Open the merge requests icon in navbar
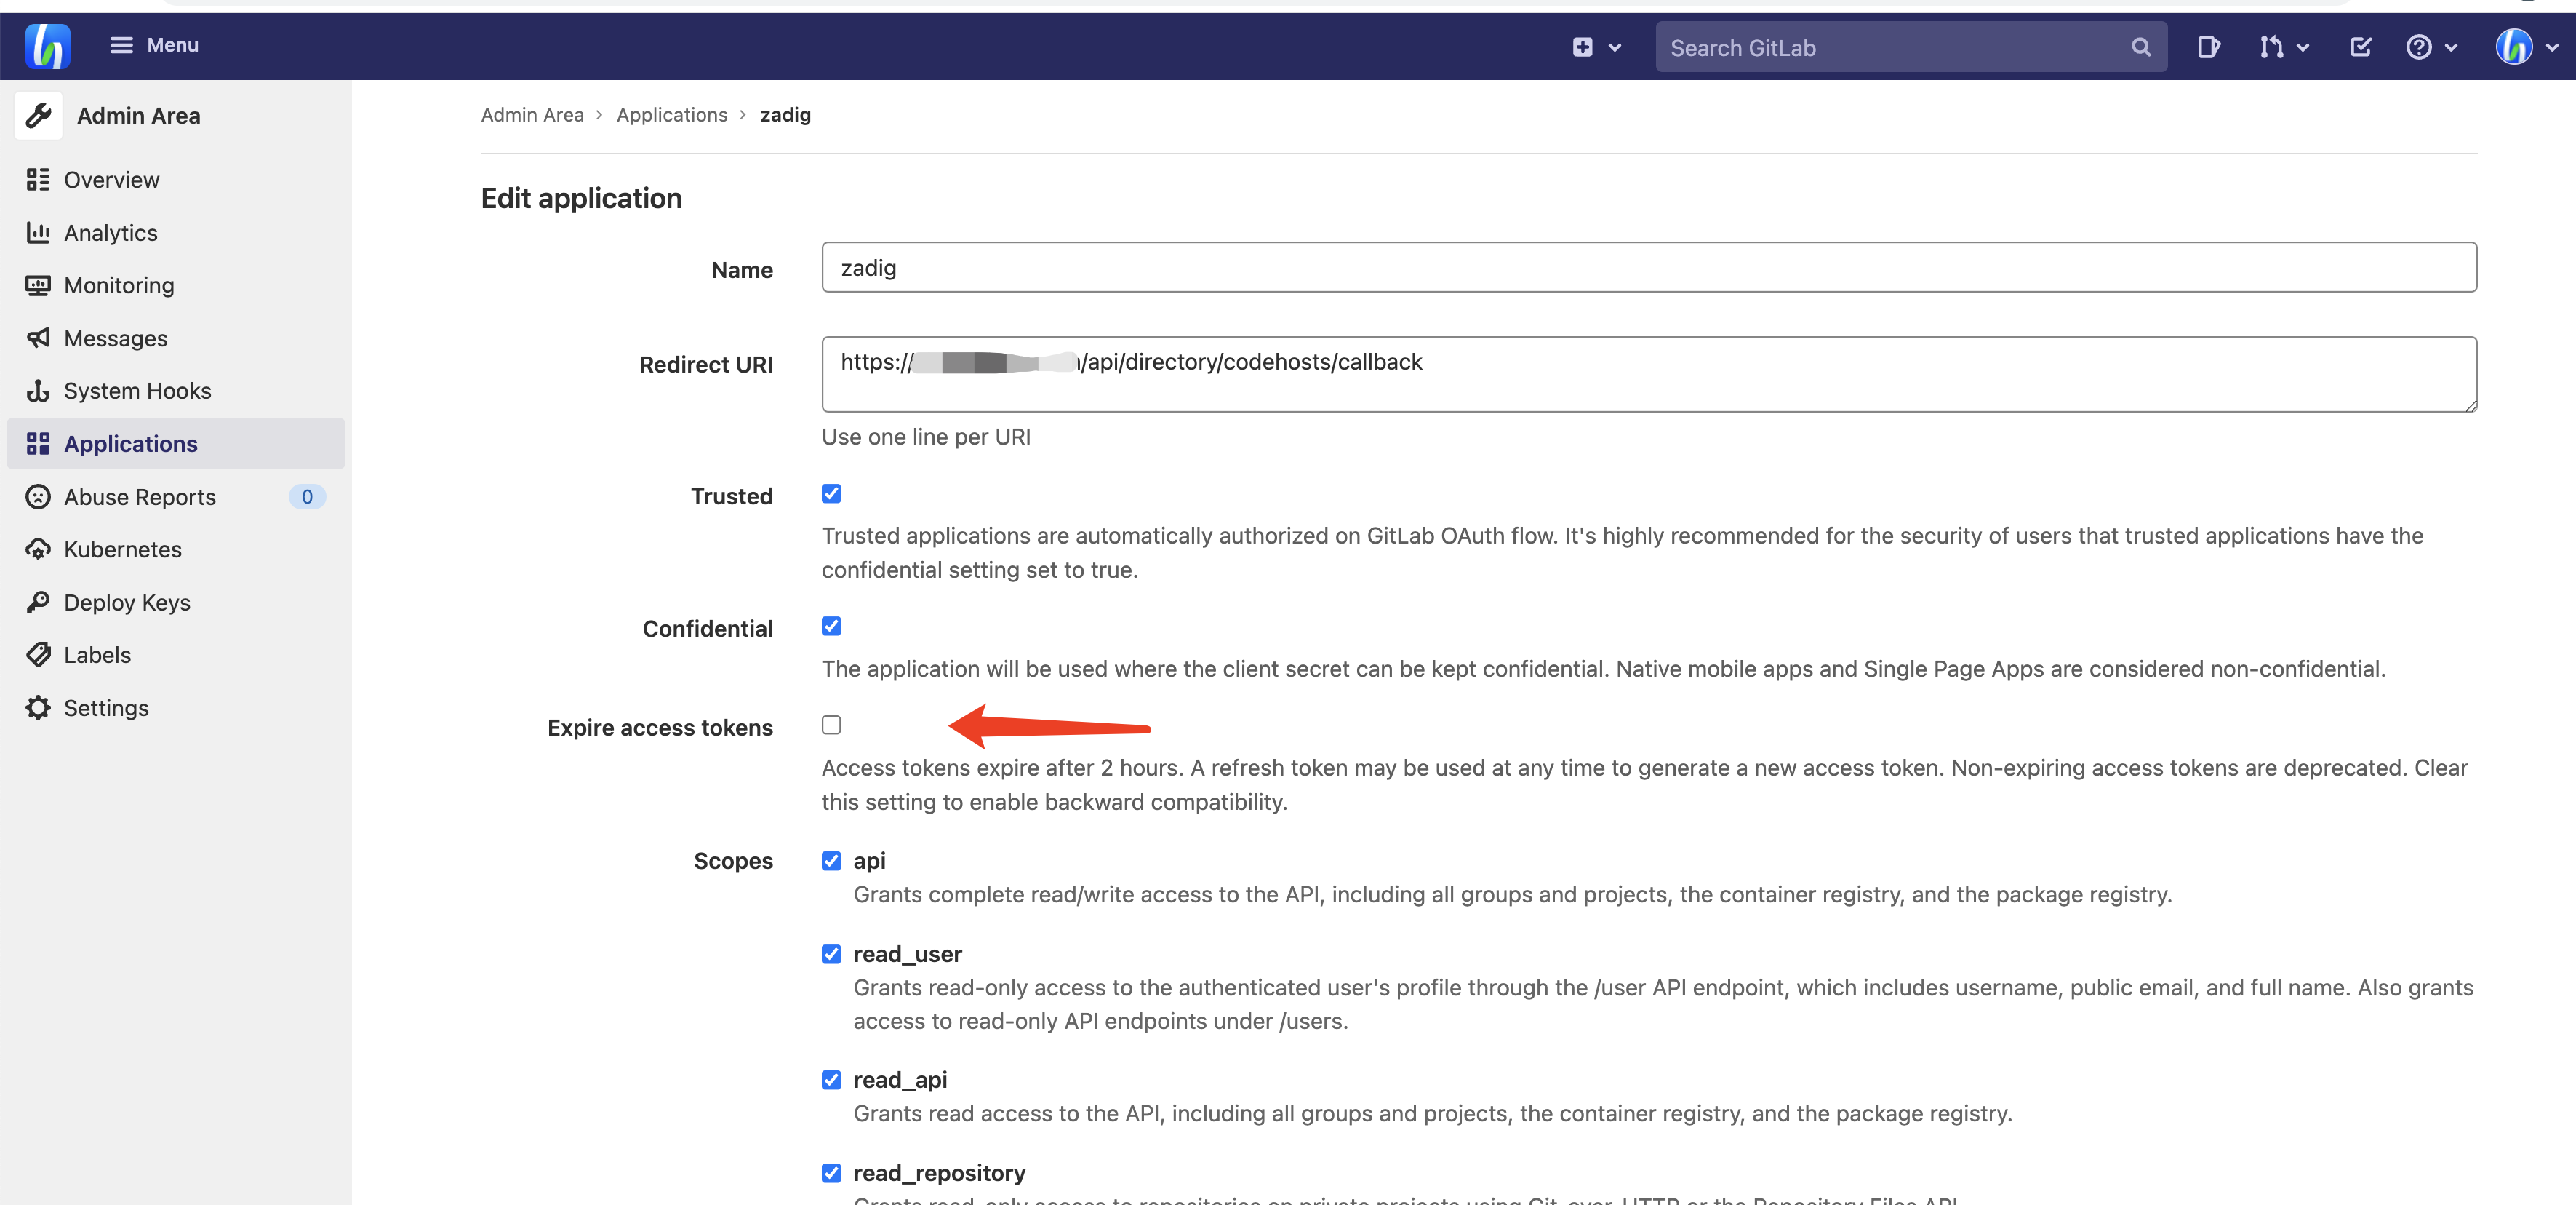Screen dimensions: 2576x1205 point(2273,46)
